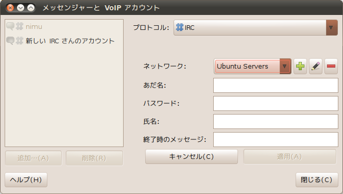343x194 pixels.
Task: Expand the Ubuntu Servers network combo box
Action: pos(252,66)
